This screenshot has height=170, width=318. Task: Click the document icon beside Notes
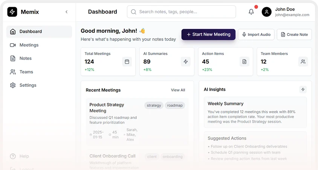click(13, 58)
